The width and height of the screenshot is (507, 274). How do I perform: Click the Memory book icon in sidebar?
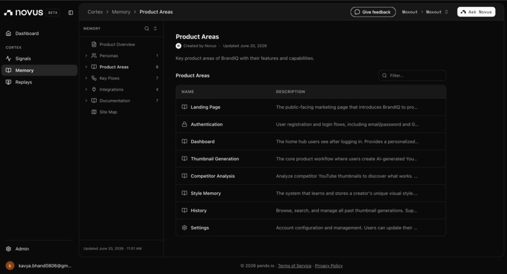point(9,70)
